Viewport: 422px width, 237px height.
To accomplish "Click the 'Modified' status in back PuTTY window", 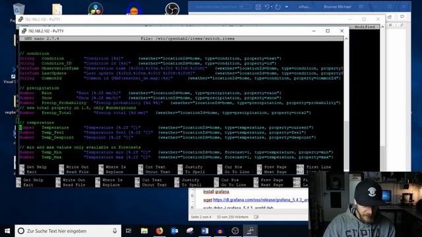I will (365, 27).
